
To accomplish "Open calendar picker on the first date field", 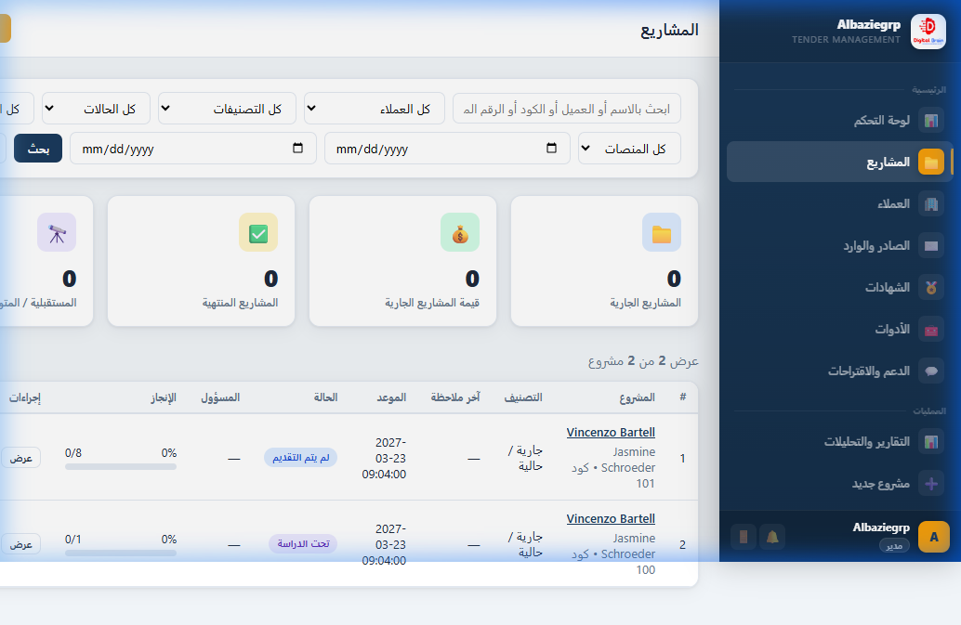I will 551,149.
